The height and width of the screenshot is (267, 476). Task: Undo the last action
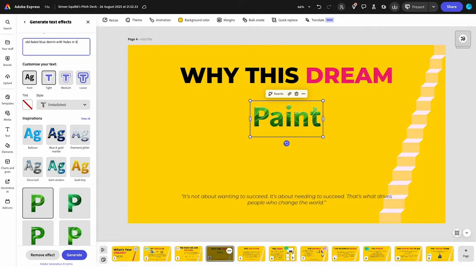[x=319, y=7]
